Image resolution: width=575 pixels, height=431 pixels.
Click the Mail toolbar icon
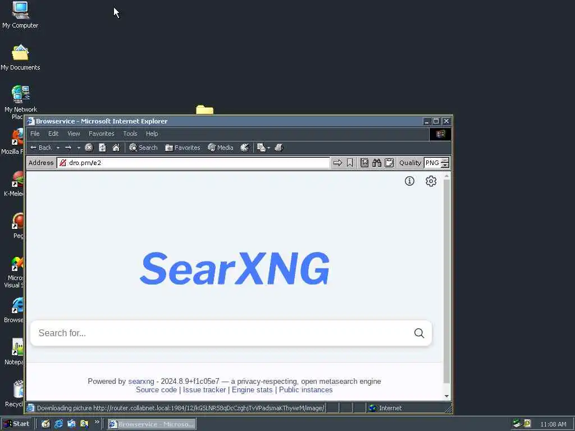[261, 148]
